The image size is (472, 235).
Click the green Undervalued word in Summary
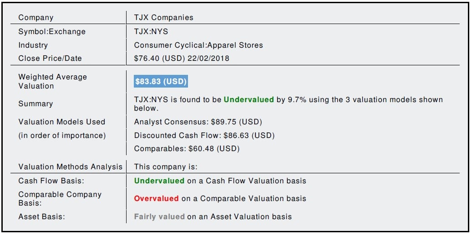pyautogui.click(x=249, y=100)
